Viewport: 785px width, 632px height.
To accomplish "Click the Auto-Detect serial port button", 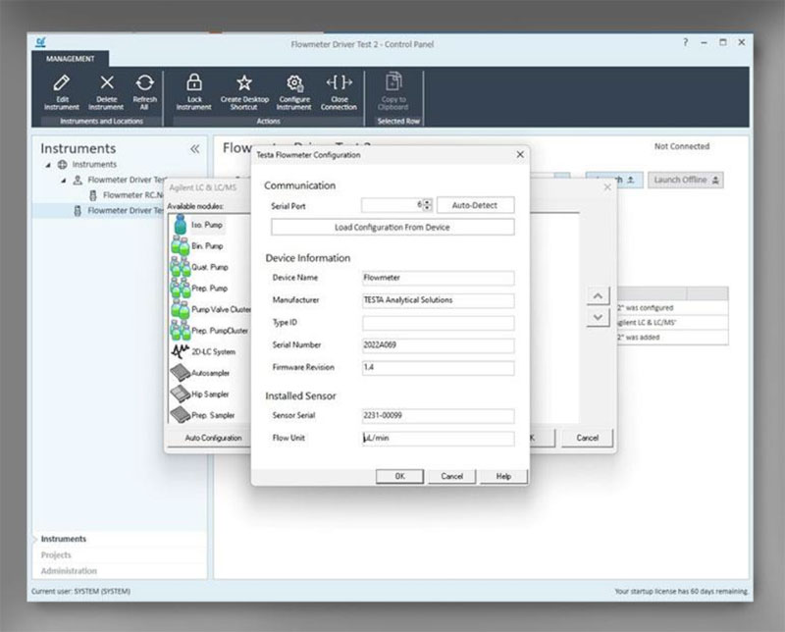I will 475,205.
